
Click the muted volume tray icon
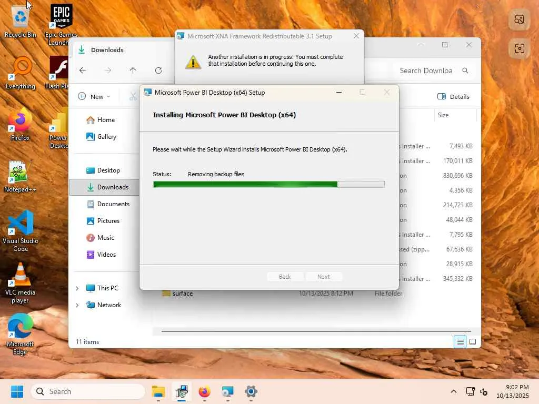(484, 391)
